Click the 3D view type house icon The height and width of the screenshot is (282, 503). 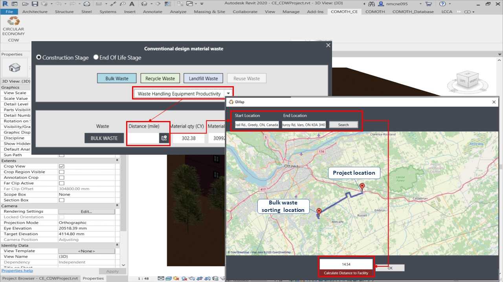pos(15,68)
